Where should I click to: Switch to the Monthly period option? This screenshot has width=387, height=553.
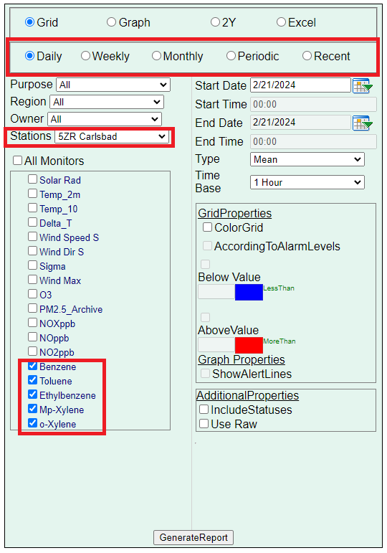tap(156, 56)
